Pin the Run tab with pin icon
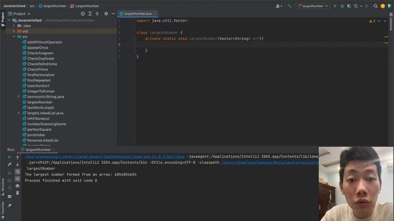Viewport: 394px width, 221px height. (10, 206)
